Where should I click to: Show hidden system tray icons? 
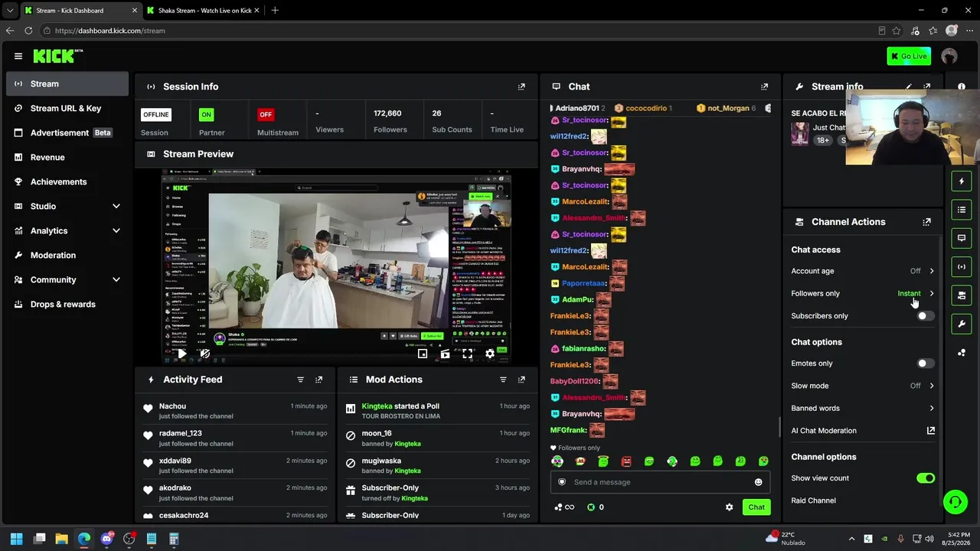[x=851, y=539]
